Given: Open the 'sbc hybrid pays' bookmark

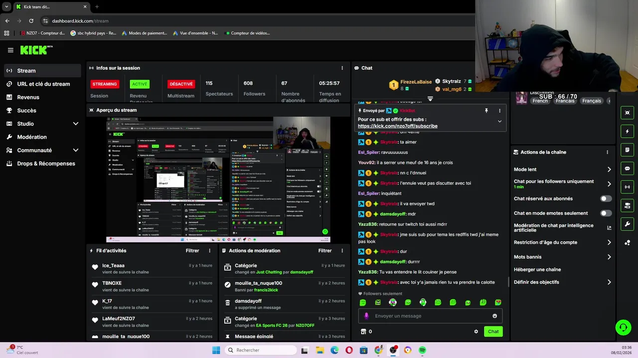Looking at the screenshot, I should point(93,33).
